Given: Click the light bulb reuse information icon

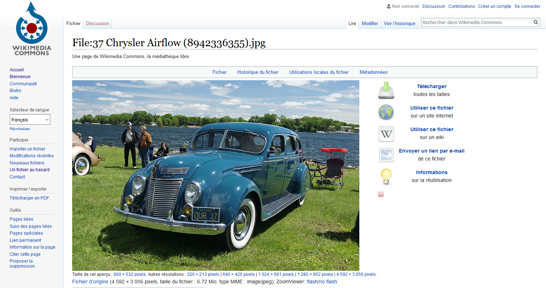Looking at the screenshot, I should pos(386,177).
